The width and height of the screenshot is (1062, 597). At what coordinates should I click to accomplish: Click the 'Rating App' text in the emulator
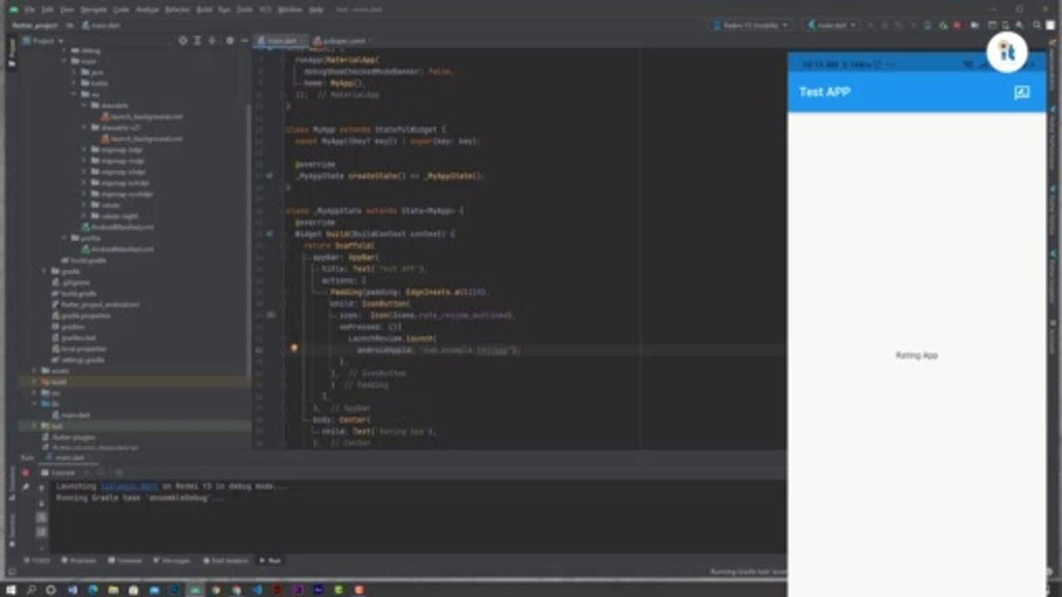[916, 355]
